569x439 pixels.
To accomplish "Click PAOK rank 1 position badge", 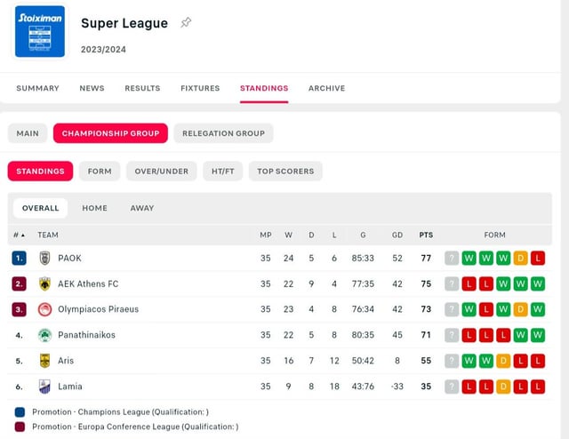I will [19, 259].
